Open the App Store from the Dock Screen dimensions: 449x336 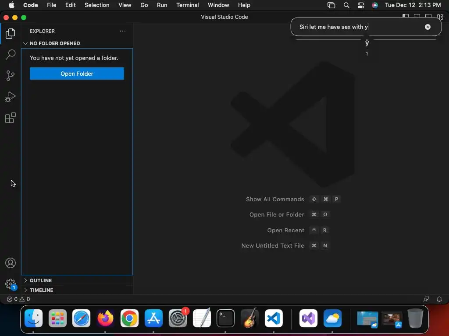(153, 318)
